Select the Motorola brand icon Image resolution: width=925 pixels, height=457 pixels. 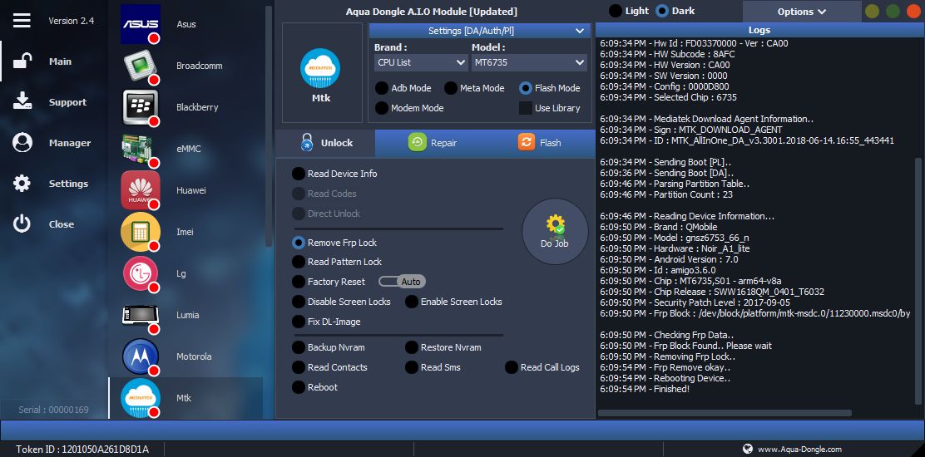[141, 356]
